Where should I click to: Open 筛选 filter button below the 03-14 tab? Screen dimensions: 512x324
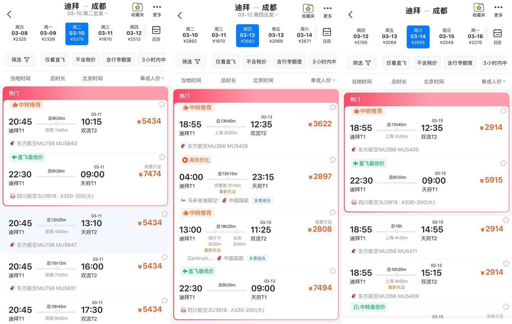pos(361,63)
